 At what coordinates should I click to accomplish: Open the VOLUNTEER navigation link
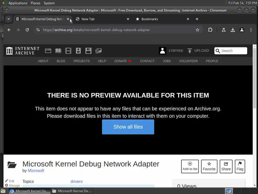pyautogui.click(x=188, y=61)
